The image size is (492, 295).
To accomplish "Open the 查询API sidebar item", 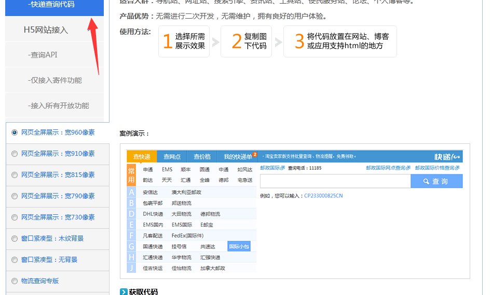I will (44, 55).
